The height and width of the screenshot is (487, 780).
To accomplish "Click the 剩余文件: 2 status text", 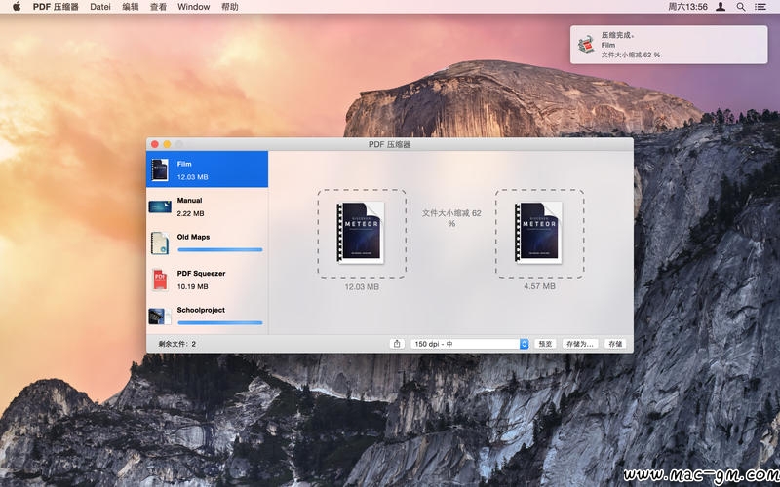I will [x=177, y=344].
